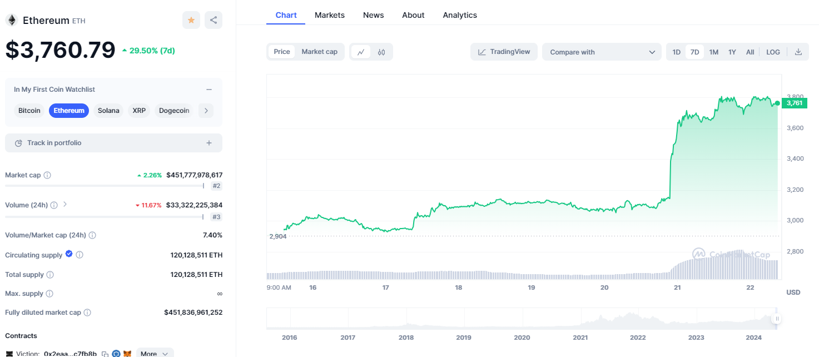Click the 29.50% (7d) change indicator

point(148,51)
